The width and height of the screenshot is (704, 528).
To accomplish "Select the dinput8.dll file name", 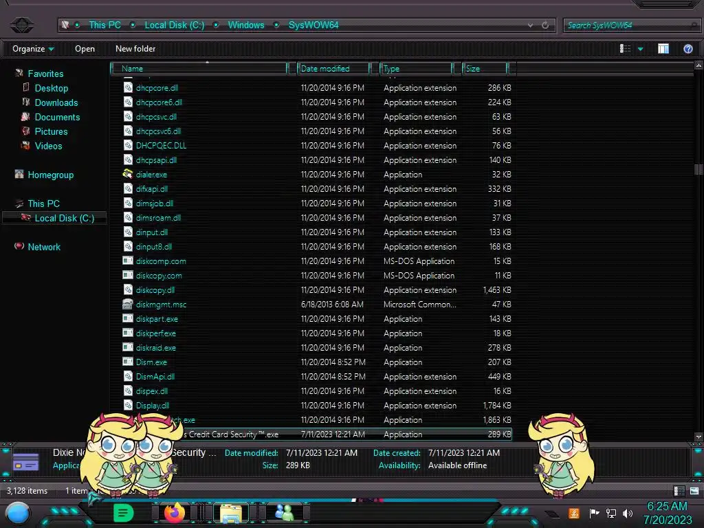I will tap(153, 247).
